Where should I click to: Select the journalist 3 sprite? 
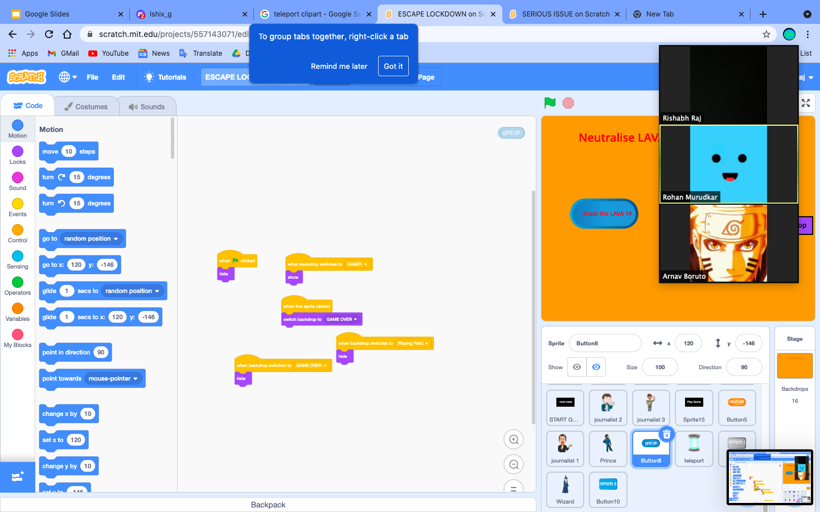[x=651, y=407]
